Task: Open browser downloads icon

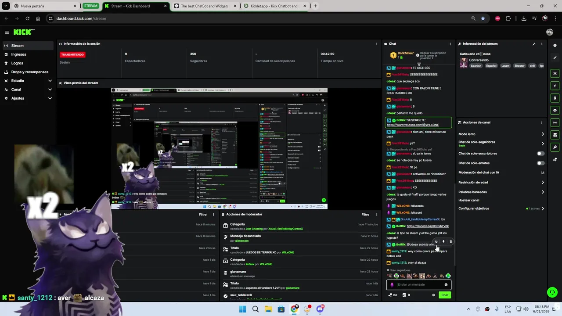Action: click(524, 18)
